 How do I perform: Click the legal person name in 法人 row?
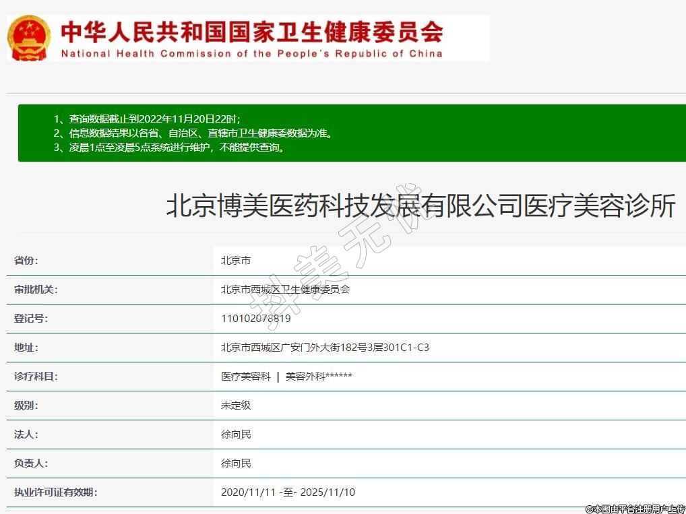236,435
